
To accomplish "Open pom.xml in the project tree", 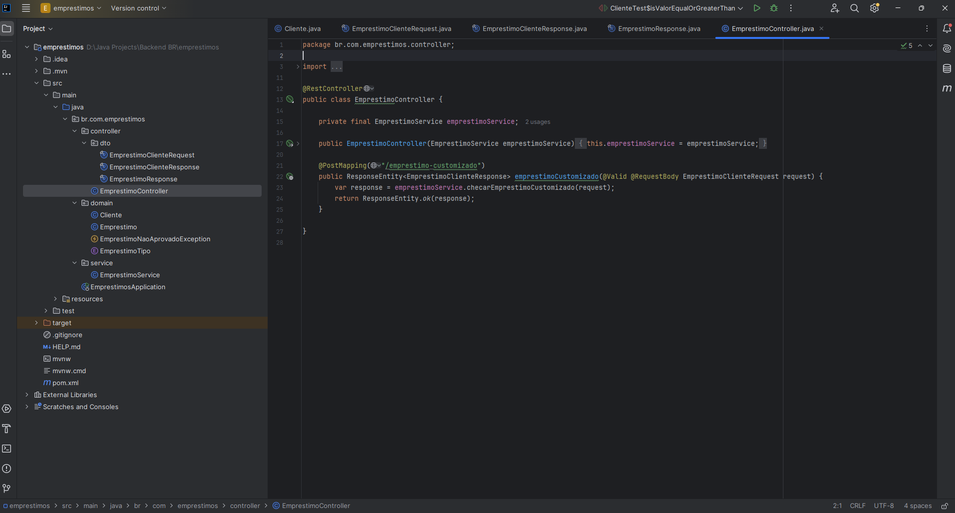I will pos(66,383).
